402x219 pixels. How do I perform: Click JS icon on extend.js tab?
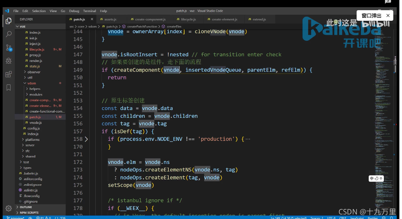tap(250, 19)
